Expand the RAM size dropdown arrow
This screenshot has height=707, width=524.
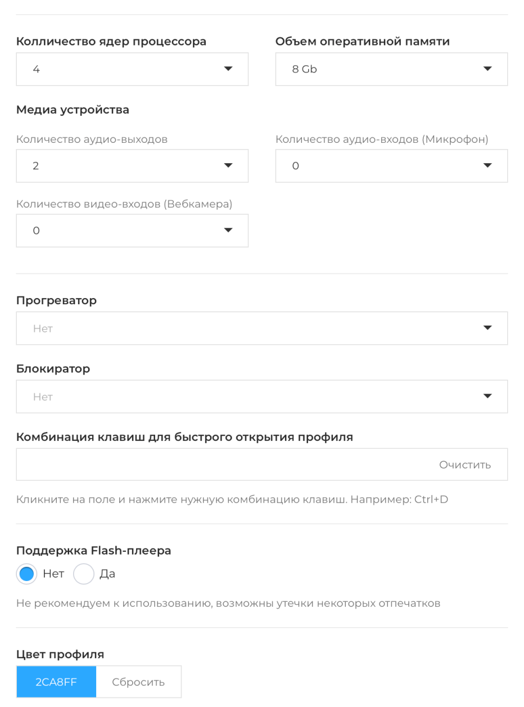487,69
